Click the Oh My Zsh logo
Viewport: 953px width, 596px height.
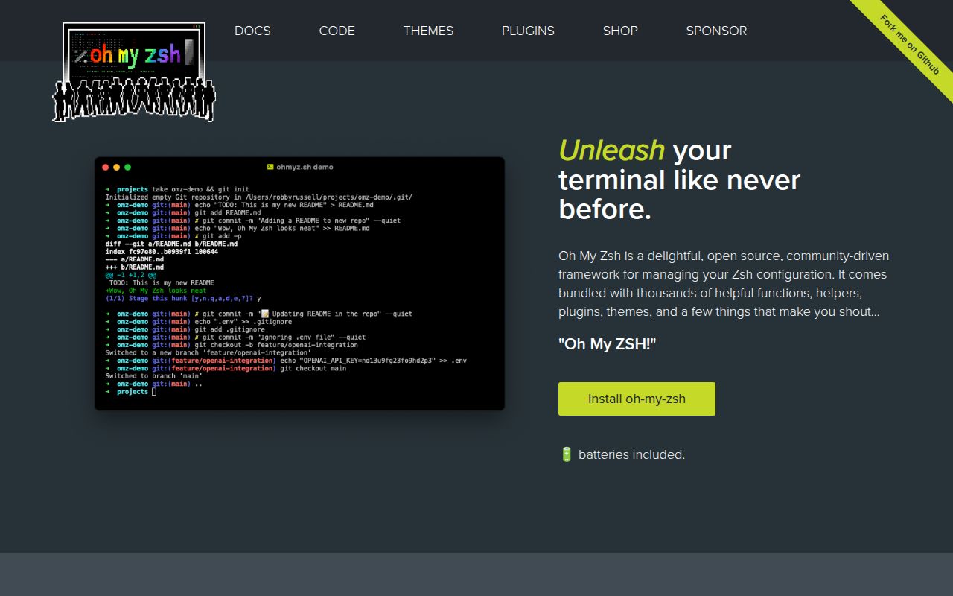click(134, 72)
